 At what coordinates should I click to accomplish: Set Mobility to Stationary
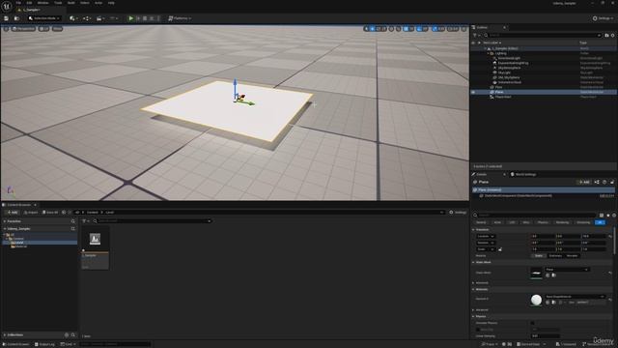click(555, 255)
